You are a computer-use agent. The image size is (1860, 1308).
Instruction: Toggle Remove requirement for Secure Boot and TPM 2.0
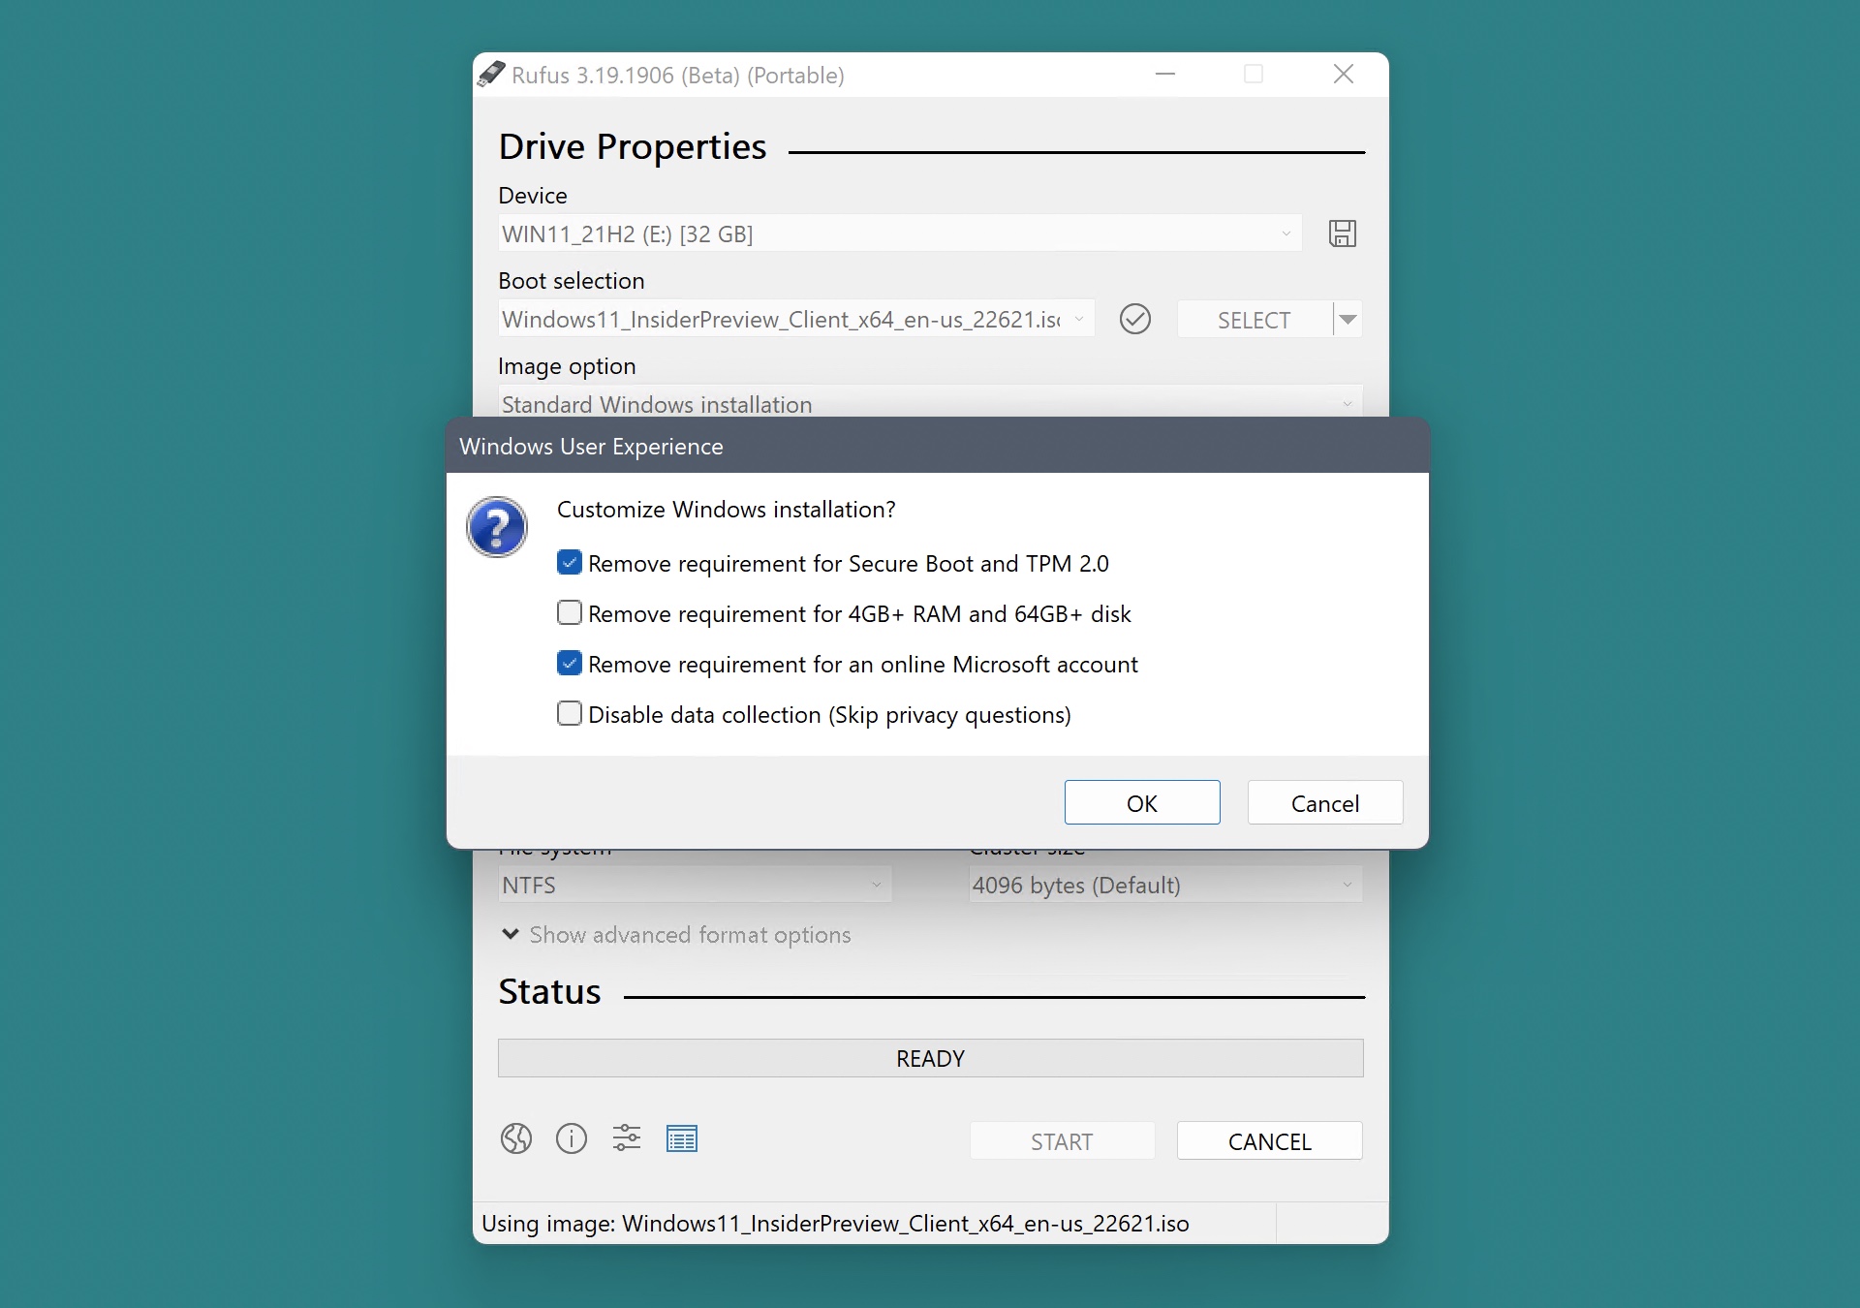(x=568, y=563)
